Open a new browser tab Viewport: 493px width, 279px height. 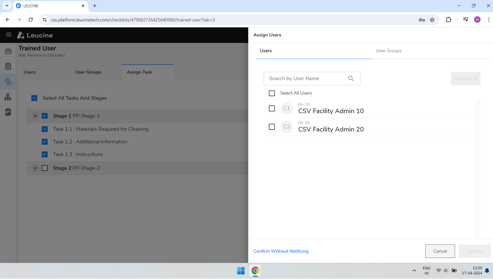point(95,6)
